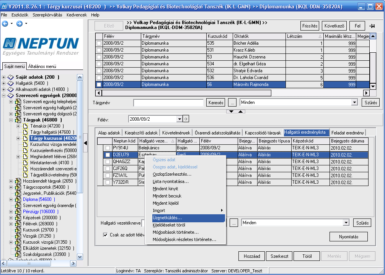Click the tree menu horizontal scrollbar thumb
Image resolution: width=385 pixels, height=275 pixels.
point(29,264)
